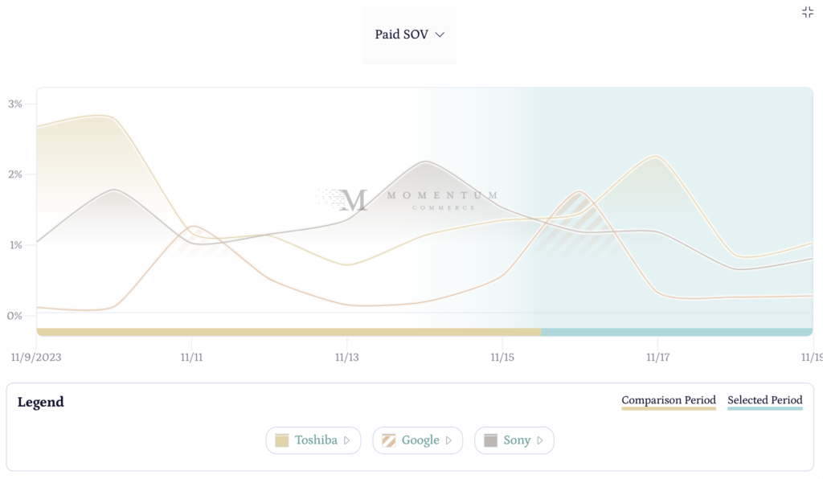Select the Comparison Period label
Screen dimensions: 823x479
(x=669, y=399)
